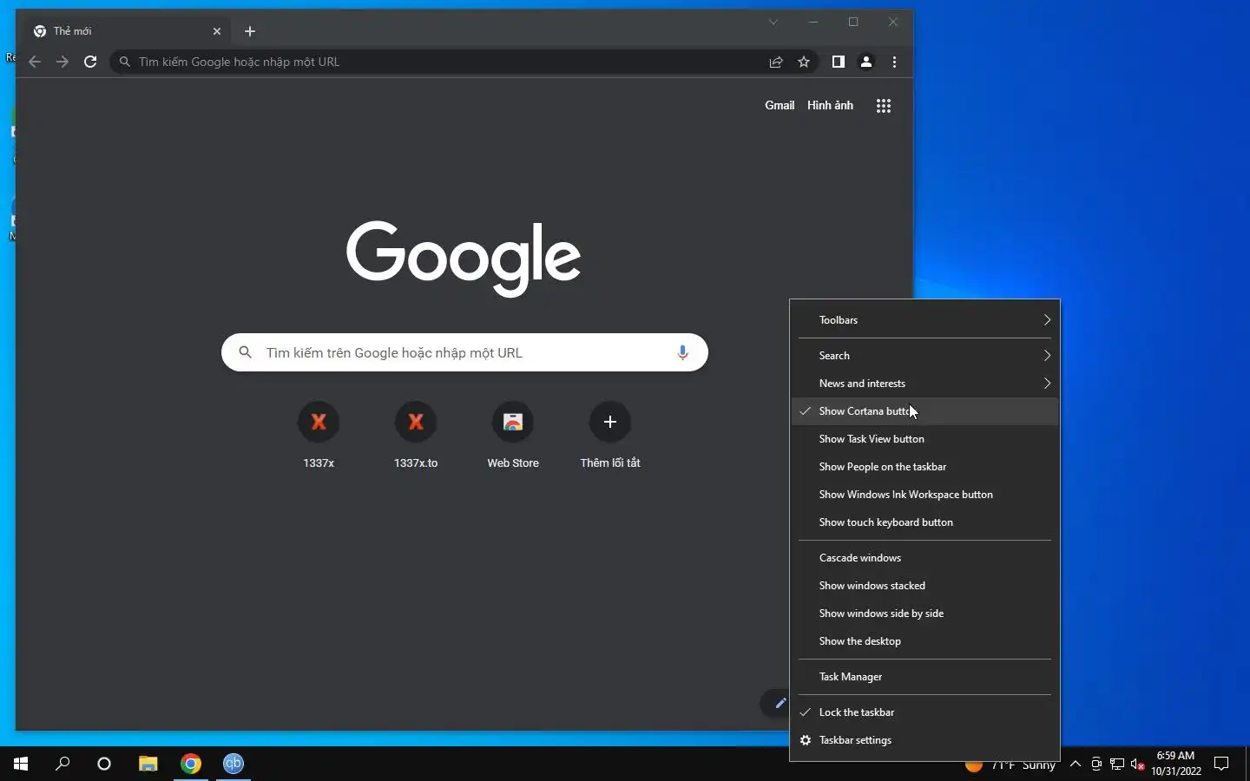This screenshot has width=1250, height=781.
Task: Open network status tray icon
Action: click(1117, 764)
